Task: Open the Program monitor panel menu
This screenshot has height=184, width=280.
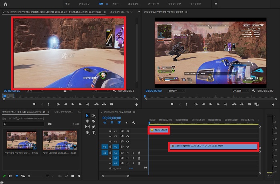Action: pyautogui.click(x=186, y=12)
